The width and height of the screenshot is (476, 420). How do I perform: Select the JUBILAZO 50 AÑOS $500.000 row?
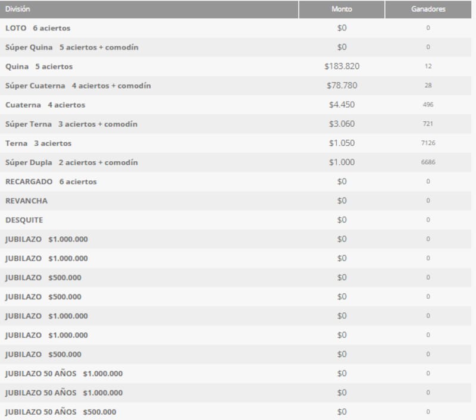pyautogui.click(x=61, y=412)
